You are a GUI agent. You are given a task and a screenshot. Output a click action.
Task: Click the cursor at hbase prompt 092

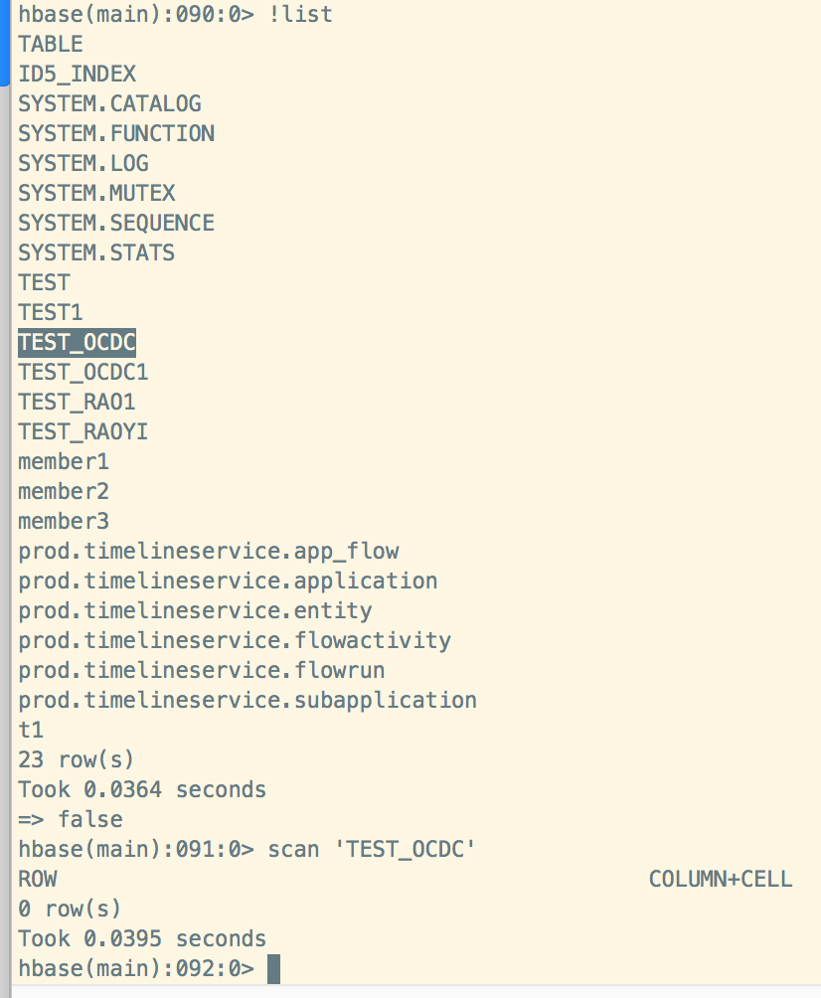click(x=274, y=968)
